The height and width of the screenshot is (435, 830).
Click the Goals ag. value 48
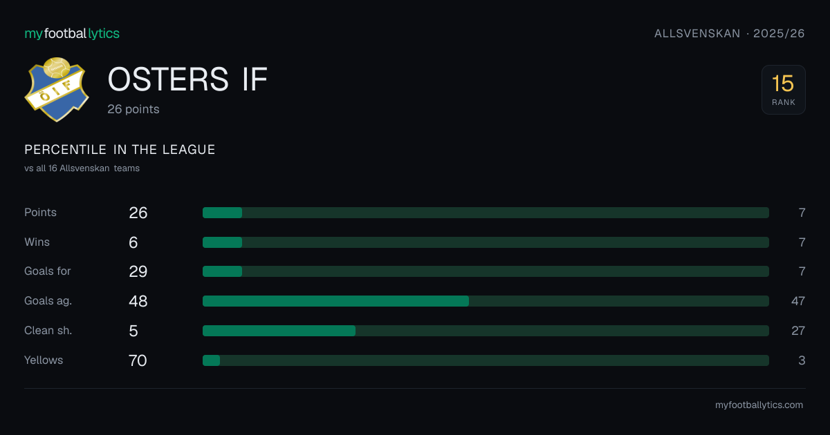click(138, 301)
